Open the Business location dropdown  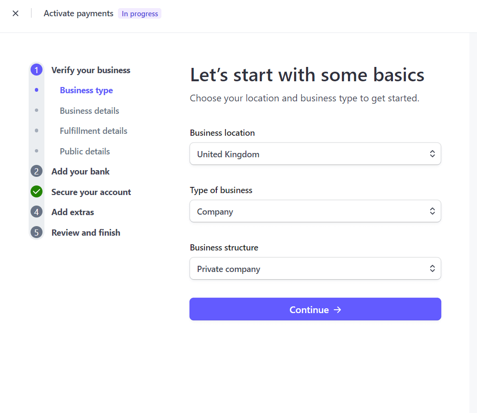pos(315,154)
